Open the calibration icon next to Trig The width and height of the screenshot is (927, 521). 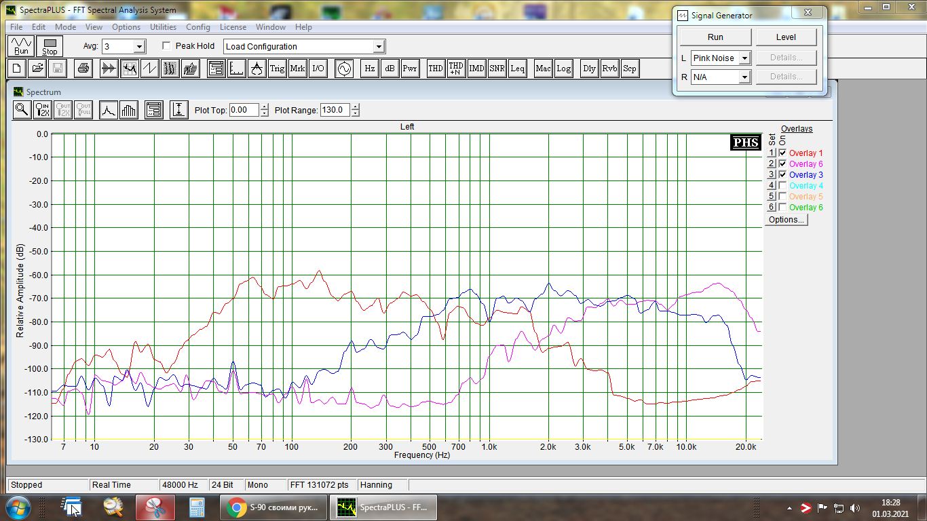pos(257,69)
